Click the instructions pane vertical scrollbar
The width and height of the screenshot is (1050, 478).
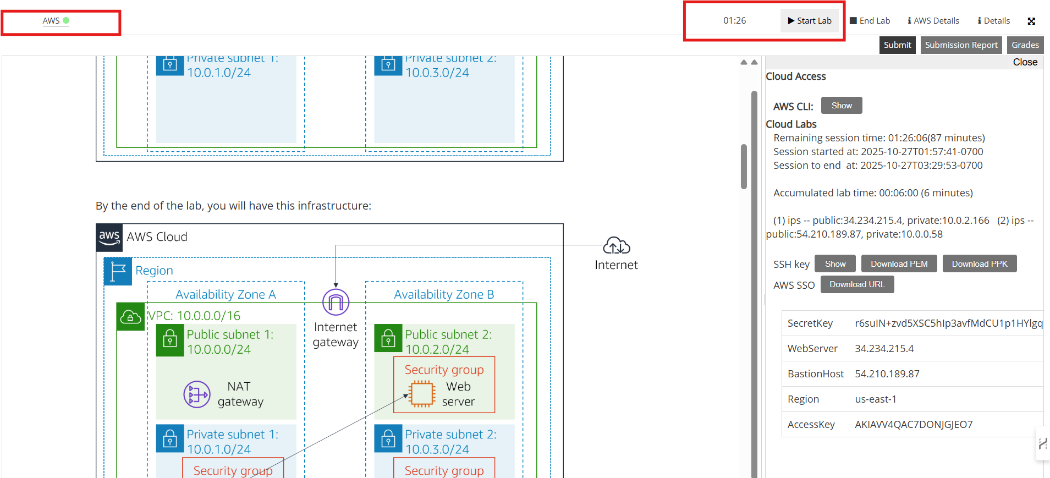coord(744,167)
